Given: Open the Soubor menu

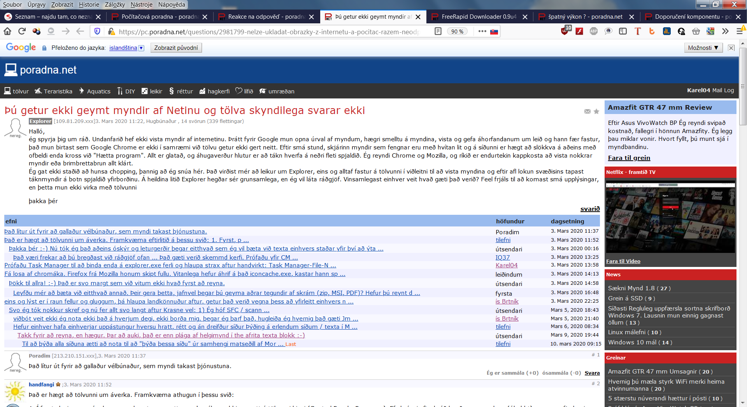Looking at the screenshot, I should coord(12,5).
